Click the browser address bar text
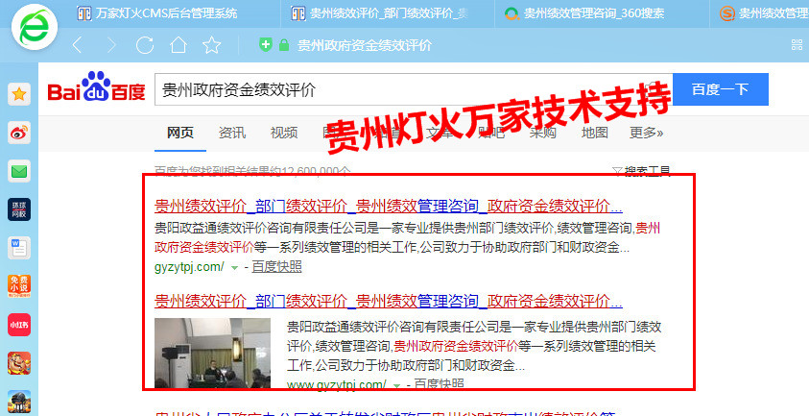Image resolution: width=809 pixels, height=416 pixels. [x=365, y=45]
